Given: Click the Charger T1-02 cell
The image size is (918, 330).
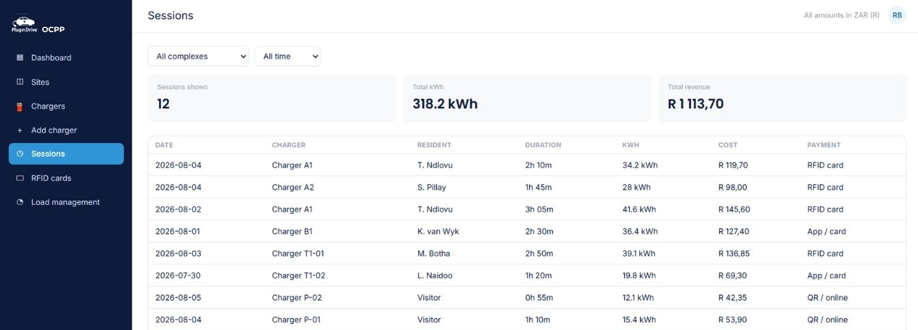Looking at the screenshot, I should [299, 275].
